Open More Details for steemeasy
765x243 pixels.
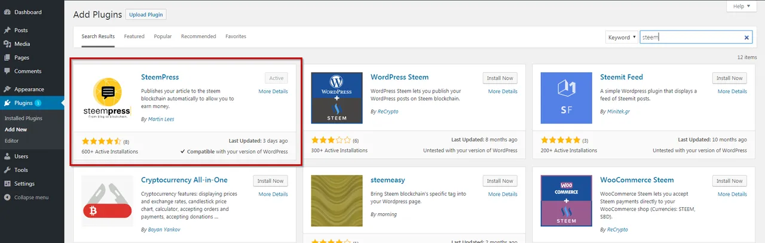(503, 194)
